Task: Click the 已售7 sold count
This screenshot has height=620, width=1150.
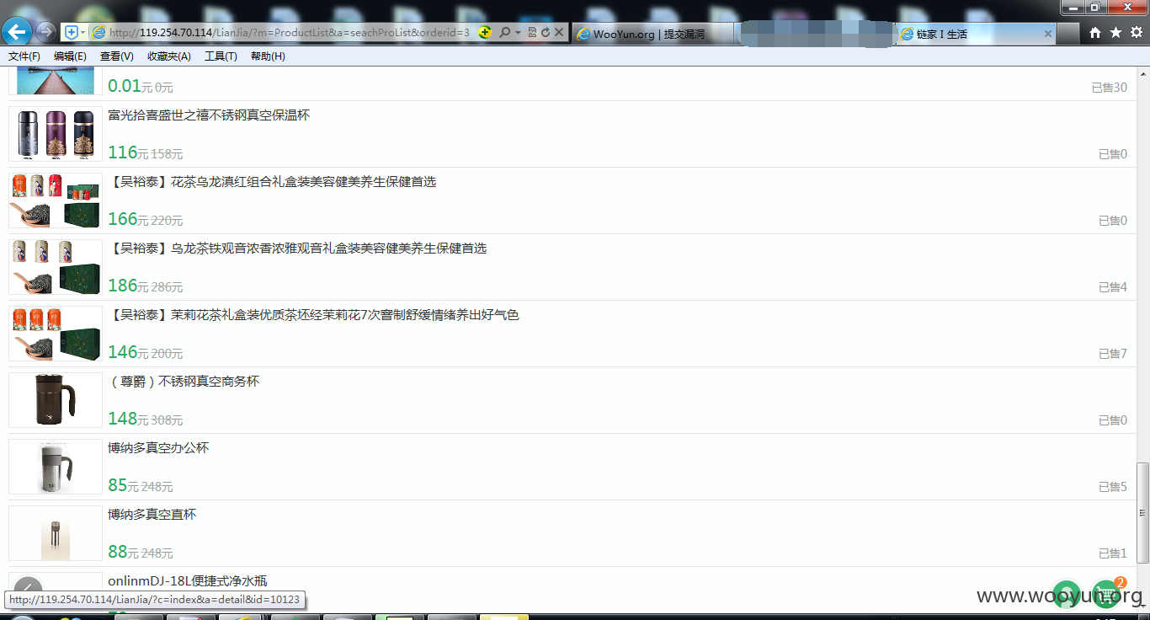Action: click(x=1112, y=354)
